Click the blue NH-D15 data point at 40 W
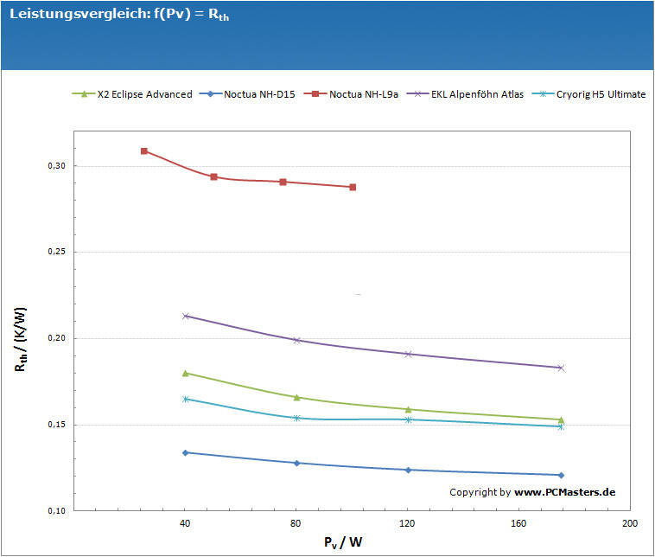Image resolution: width=655 pixels, height=557 pixels. (186, 453)
